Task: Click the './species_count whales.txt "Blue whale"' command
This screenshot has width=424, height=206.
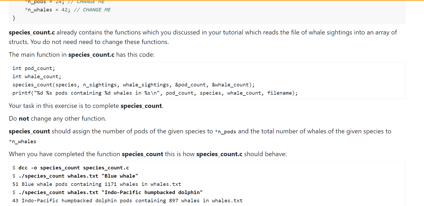Action: click(x=78, y=176)
